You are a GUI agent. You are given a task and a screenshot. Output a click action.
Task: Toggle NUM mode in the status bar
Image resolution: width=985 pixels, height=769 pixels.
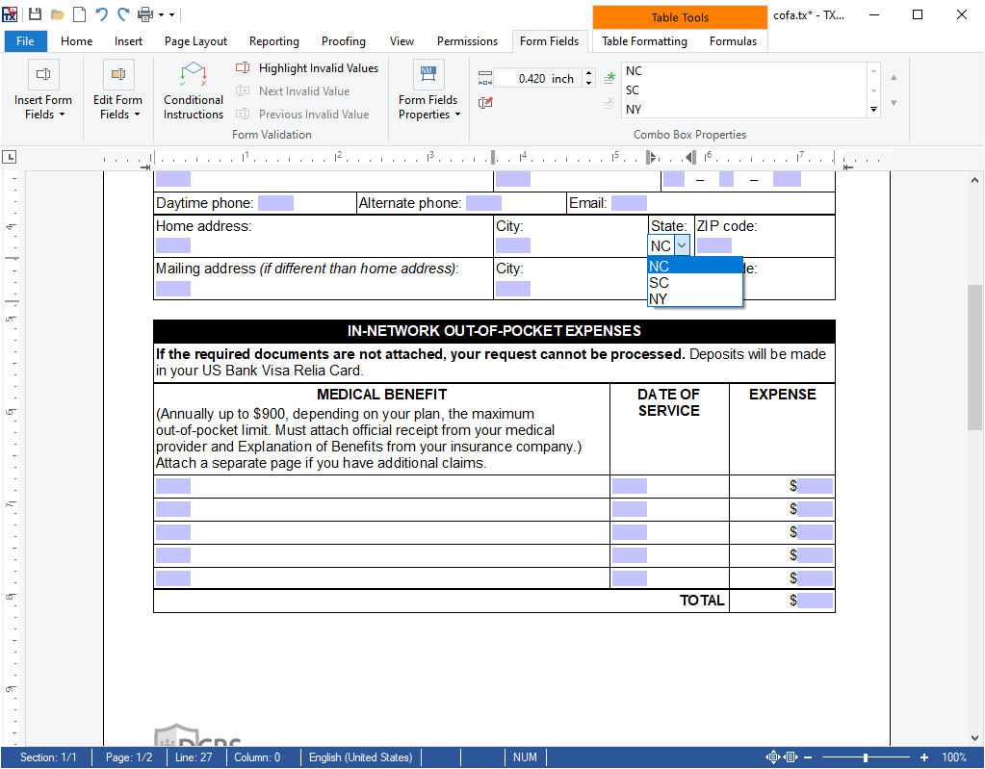pyautogui.click(x=525, y=756)
